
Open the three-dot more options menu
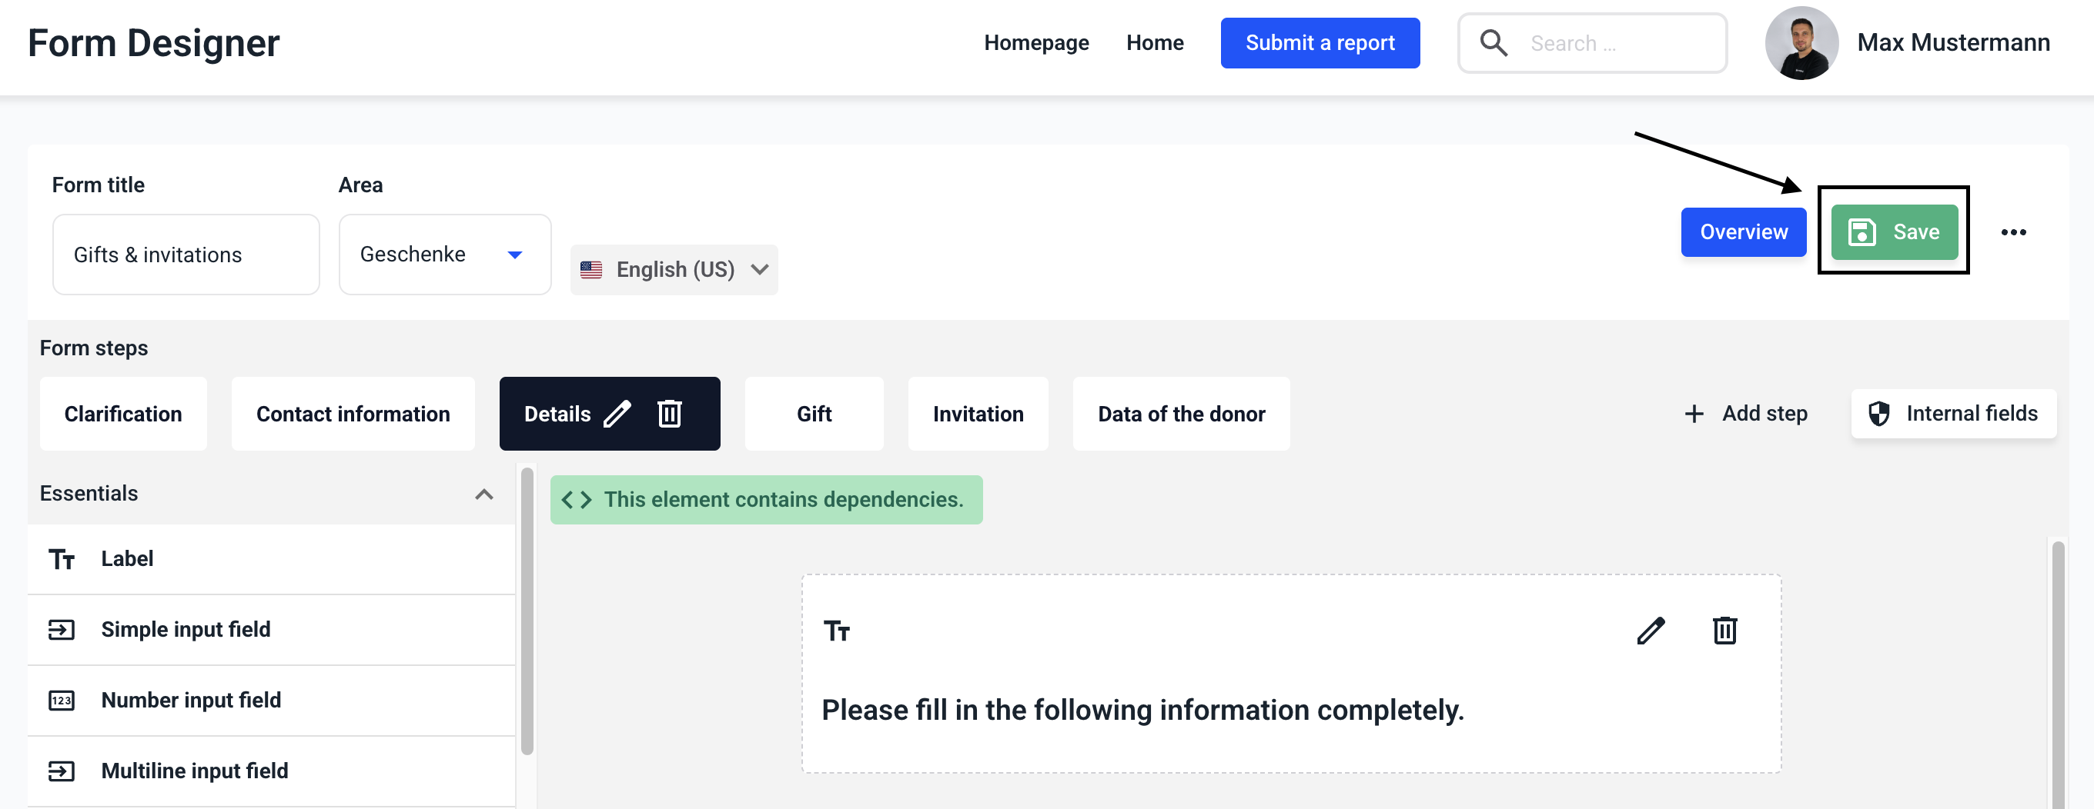(2012, 232)
